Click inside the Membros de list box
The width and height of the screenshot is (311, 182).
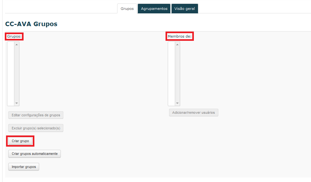coord(172,73)
